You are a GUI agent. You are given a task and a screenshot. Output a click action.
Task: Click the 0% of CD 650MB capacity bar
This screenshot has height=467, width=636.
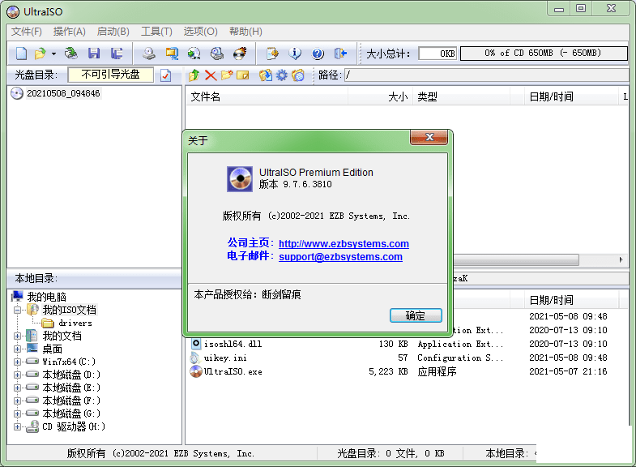(544, 54)
